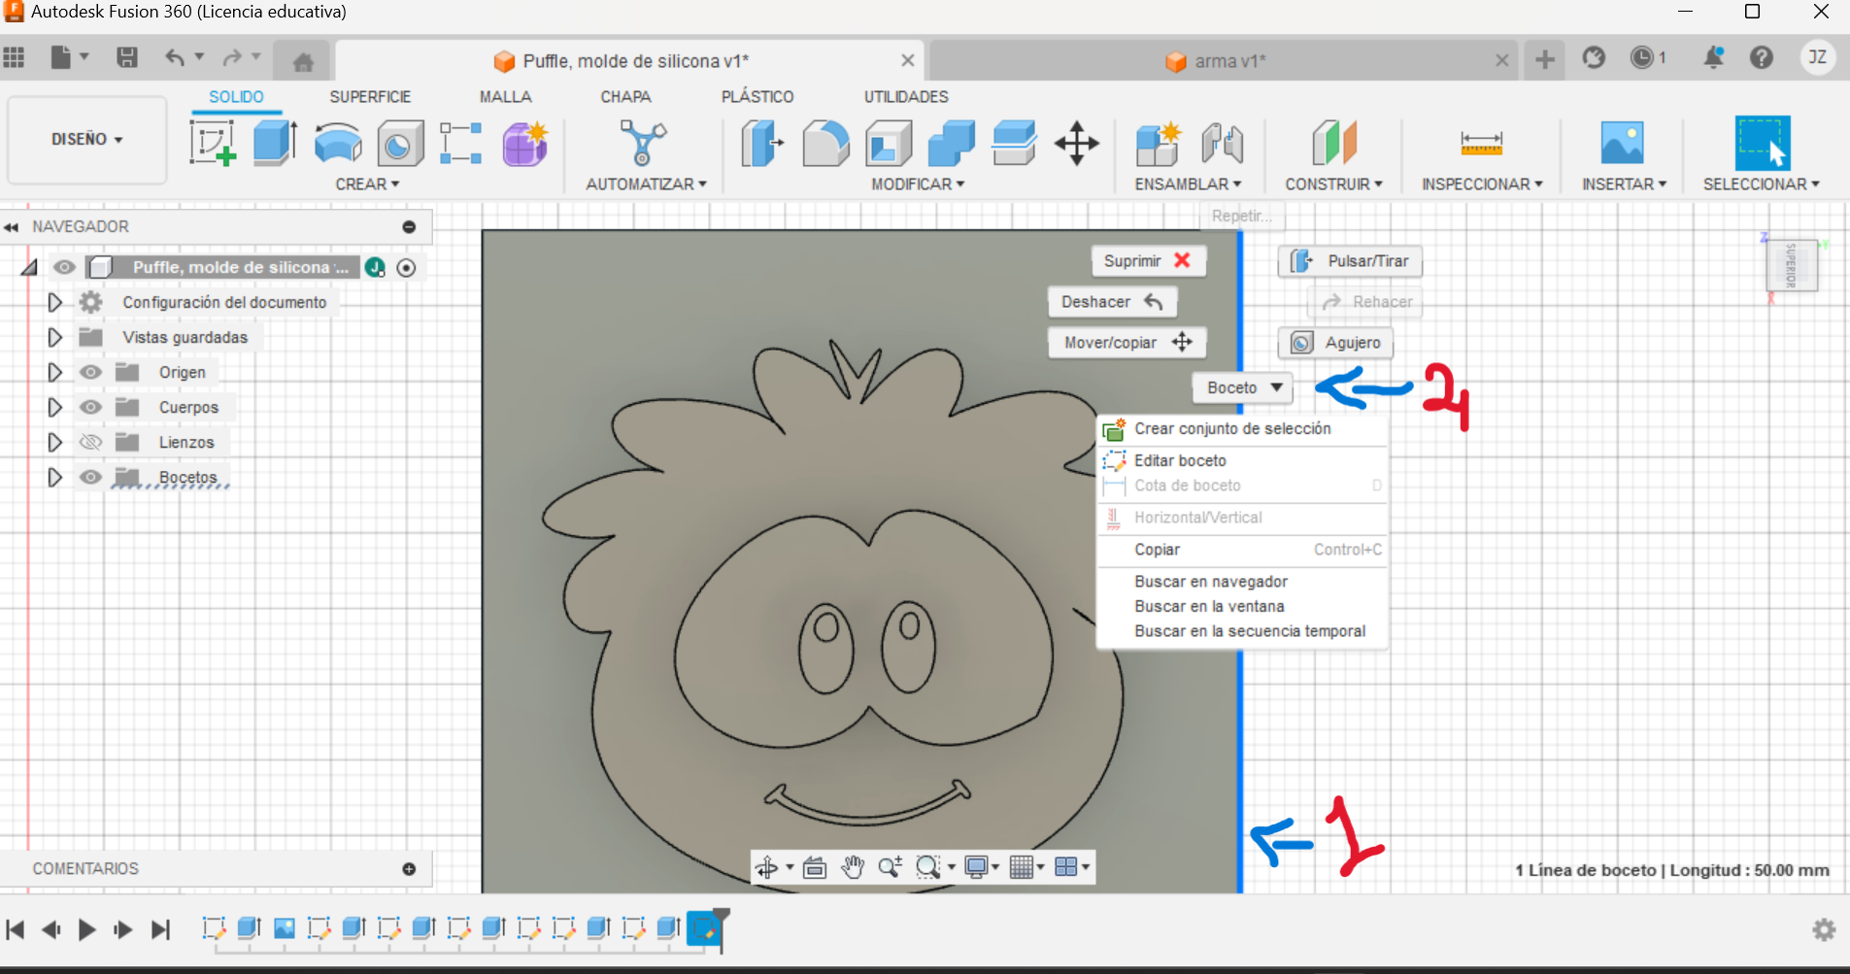Select the Combine tool icon
This screenshot has height=974, width=1850.
pyautogui.click(x=952, y=143)
